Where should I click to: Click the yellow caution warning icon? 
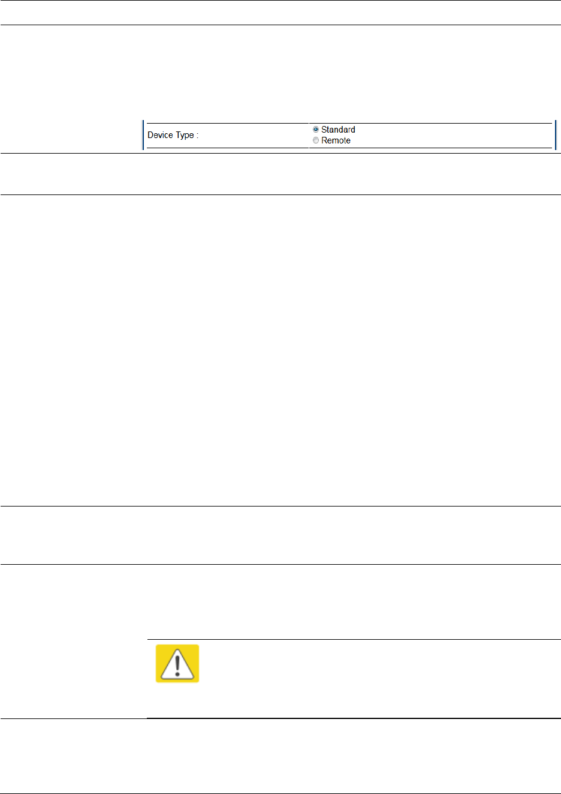tap(177, 664)
